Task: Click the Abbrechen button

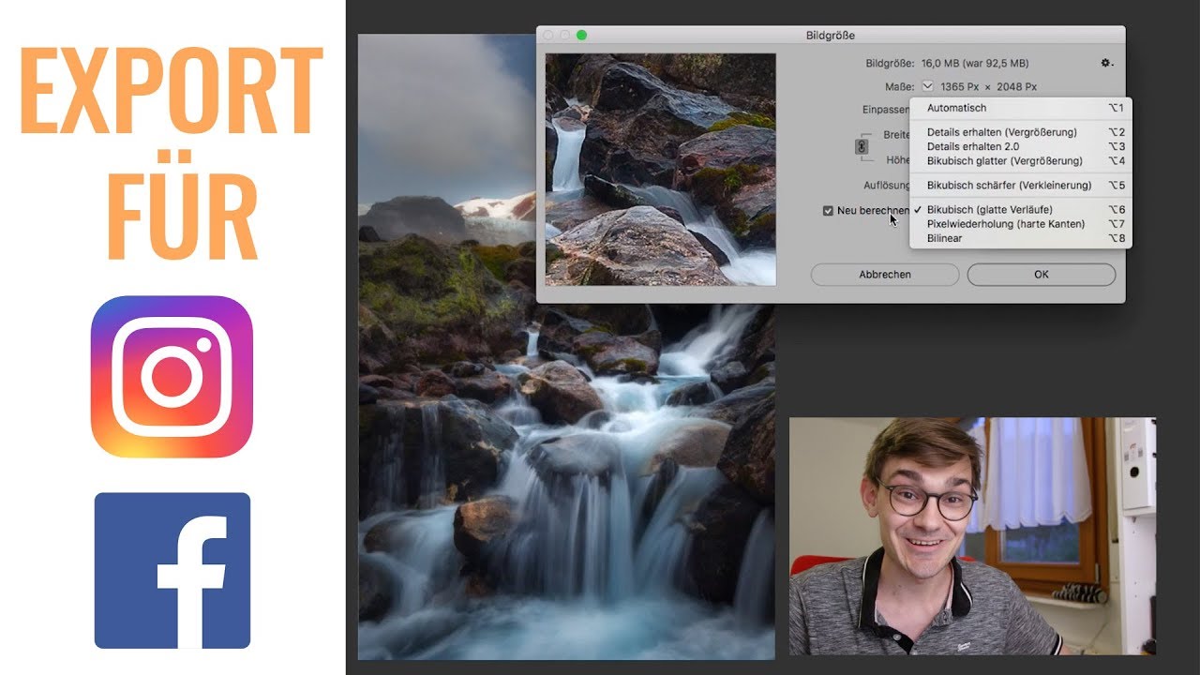Action: click(x=885, y=275)
